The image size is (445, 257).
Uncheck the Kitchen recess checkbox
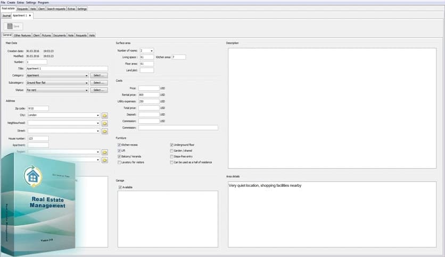[x=119, y=144]
